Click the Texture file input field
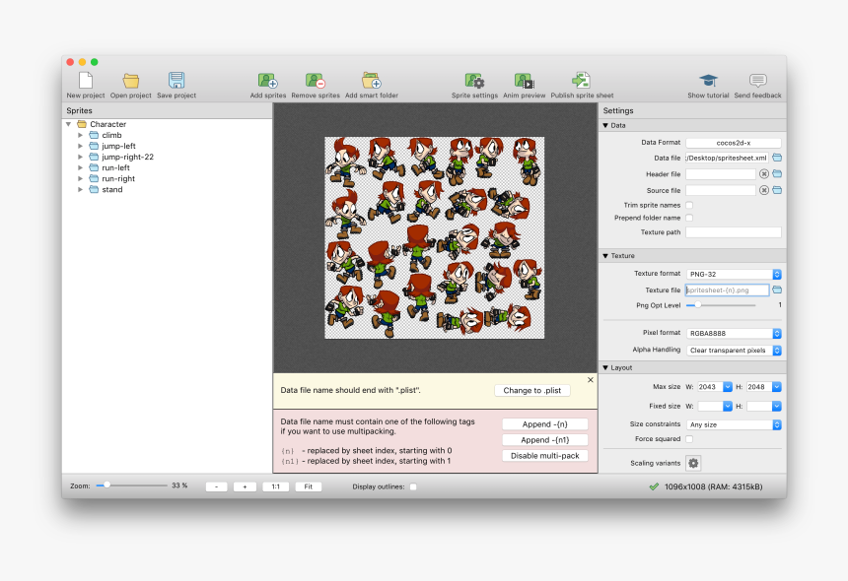Screen dimensions: 848x581 [727, 290]
